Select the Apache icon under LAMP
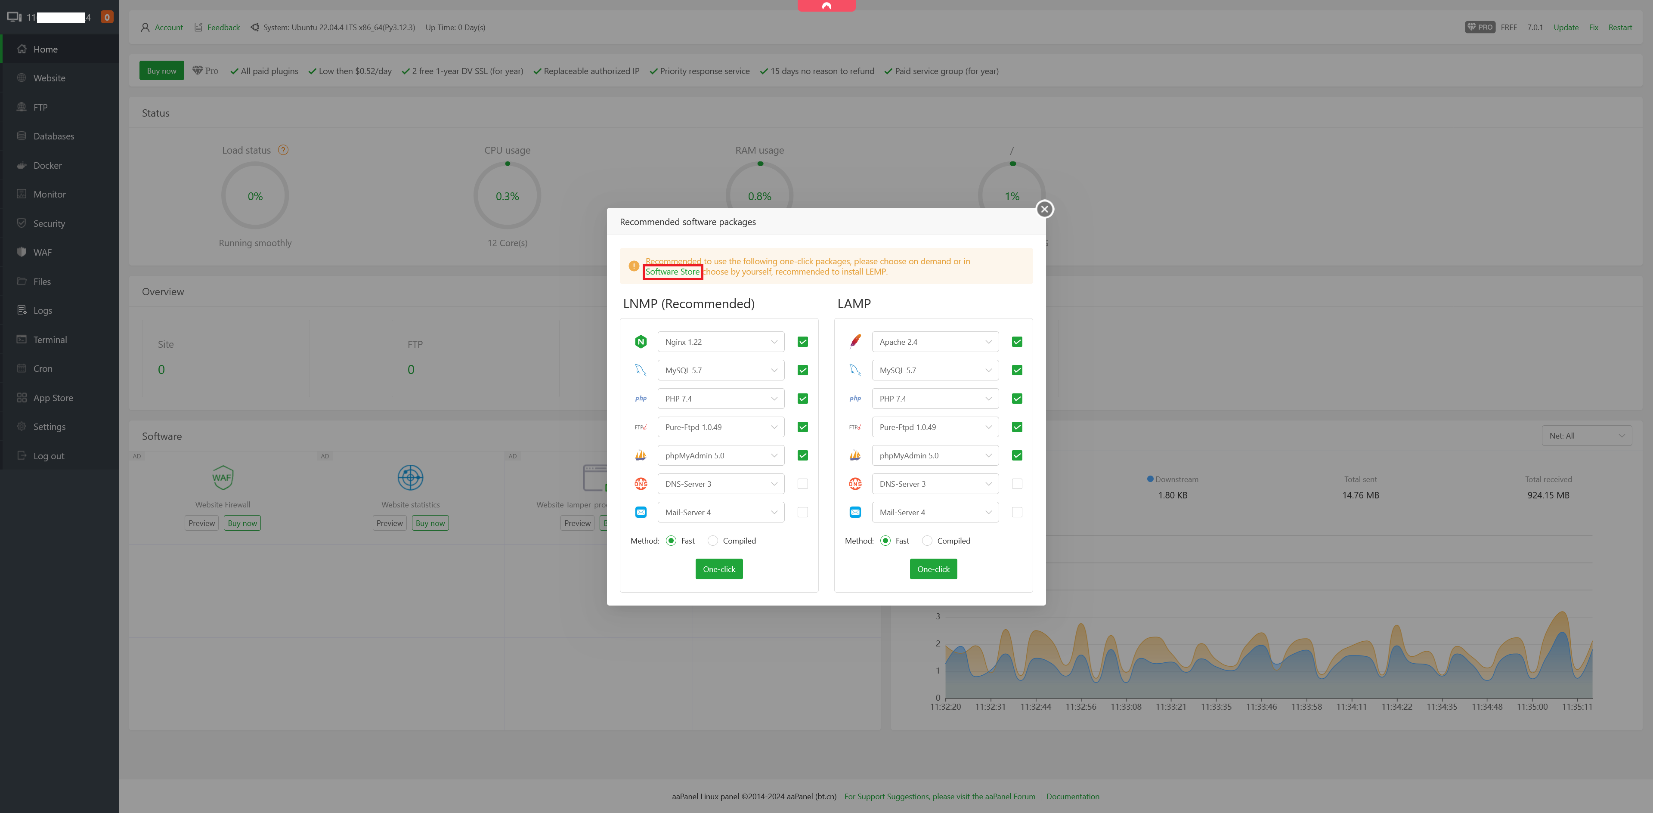This screenshot has height=813, width=1653. 855,341
